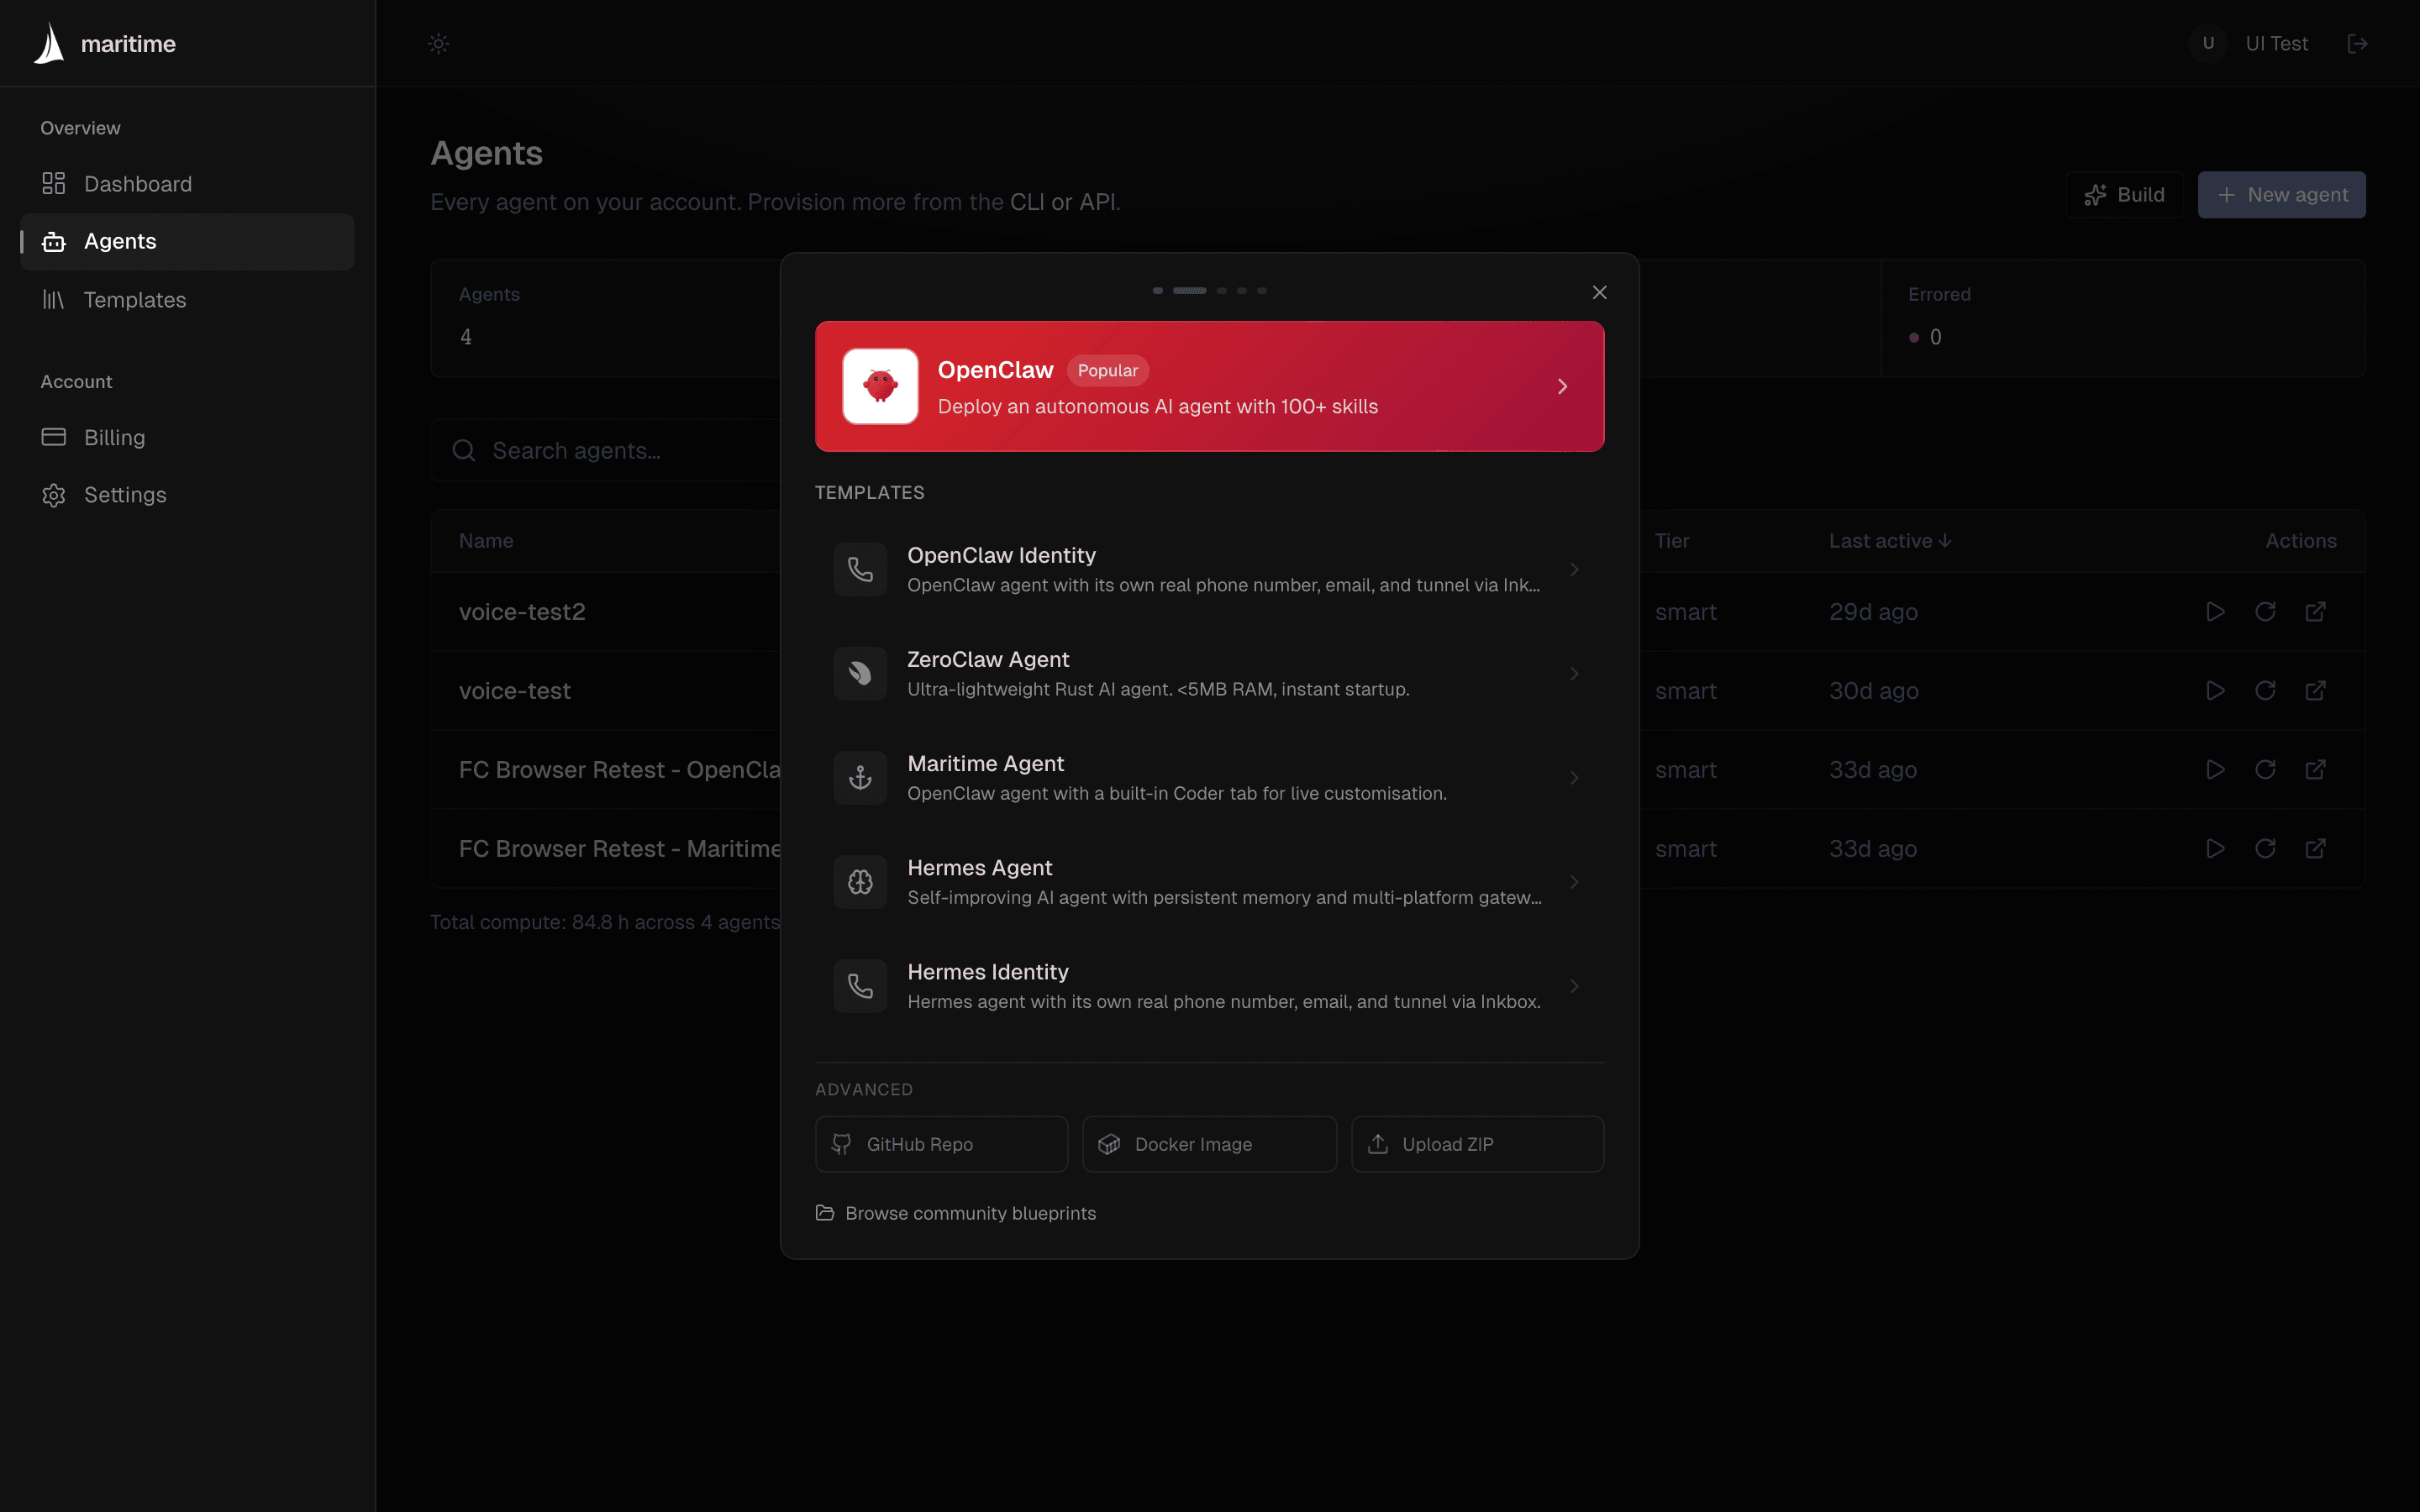Restart voice-test2 agent refresh icon
The height and width of the screenshot is (1512, 2420).
[2265, 611]
